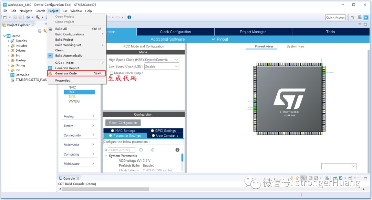Open the GPIO Settings tab

pyautogui.click(x=164, y=130)
